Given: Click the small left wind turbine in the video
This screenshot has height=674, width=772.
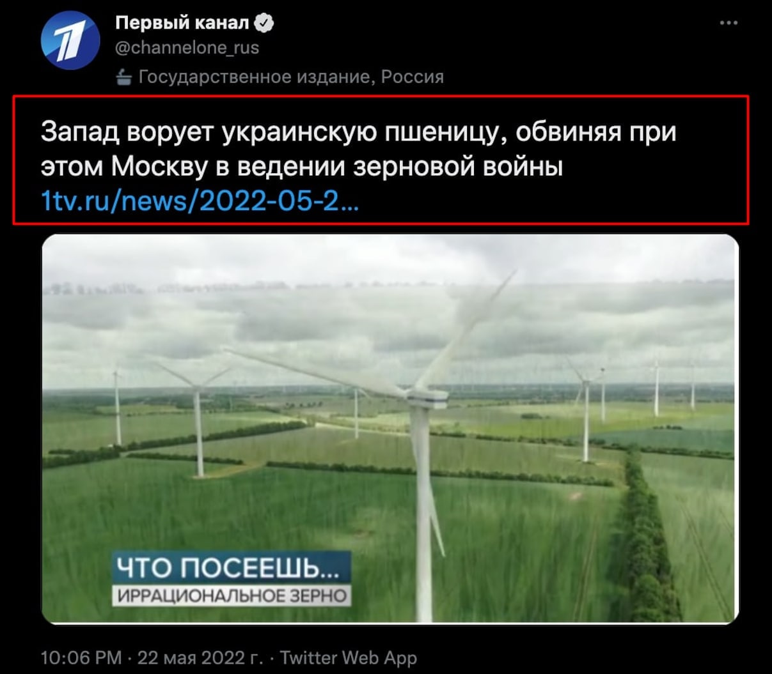Looking at the screenshot, I should [x=117, y=407].
